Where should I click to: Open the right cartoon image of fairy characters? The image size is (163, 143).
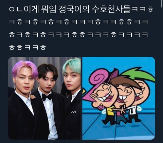coord(119,98)
